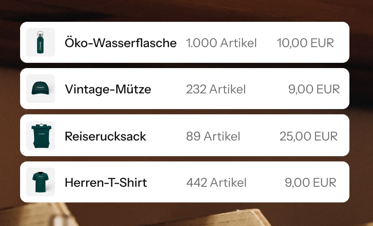373x226 pixels.
Task: Click the Öko-Wasserflasche bottle thumbnail
Action: [x=41, y=42]
